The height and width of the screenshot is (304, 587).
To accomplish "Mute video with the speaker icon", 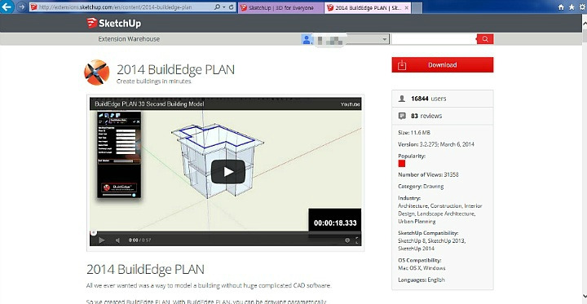I will (117, 240).
